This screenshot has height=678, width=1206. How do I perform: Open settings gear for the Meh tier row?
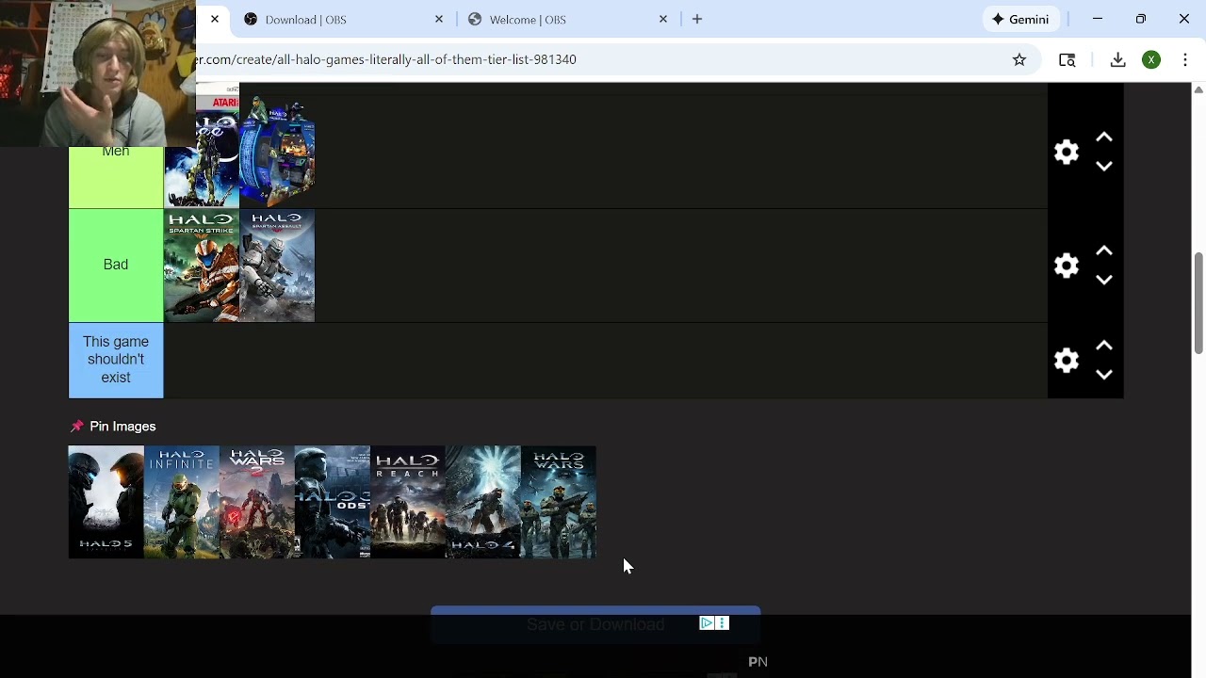pos(1067,152)
